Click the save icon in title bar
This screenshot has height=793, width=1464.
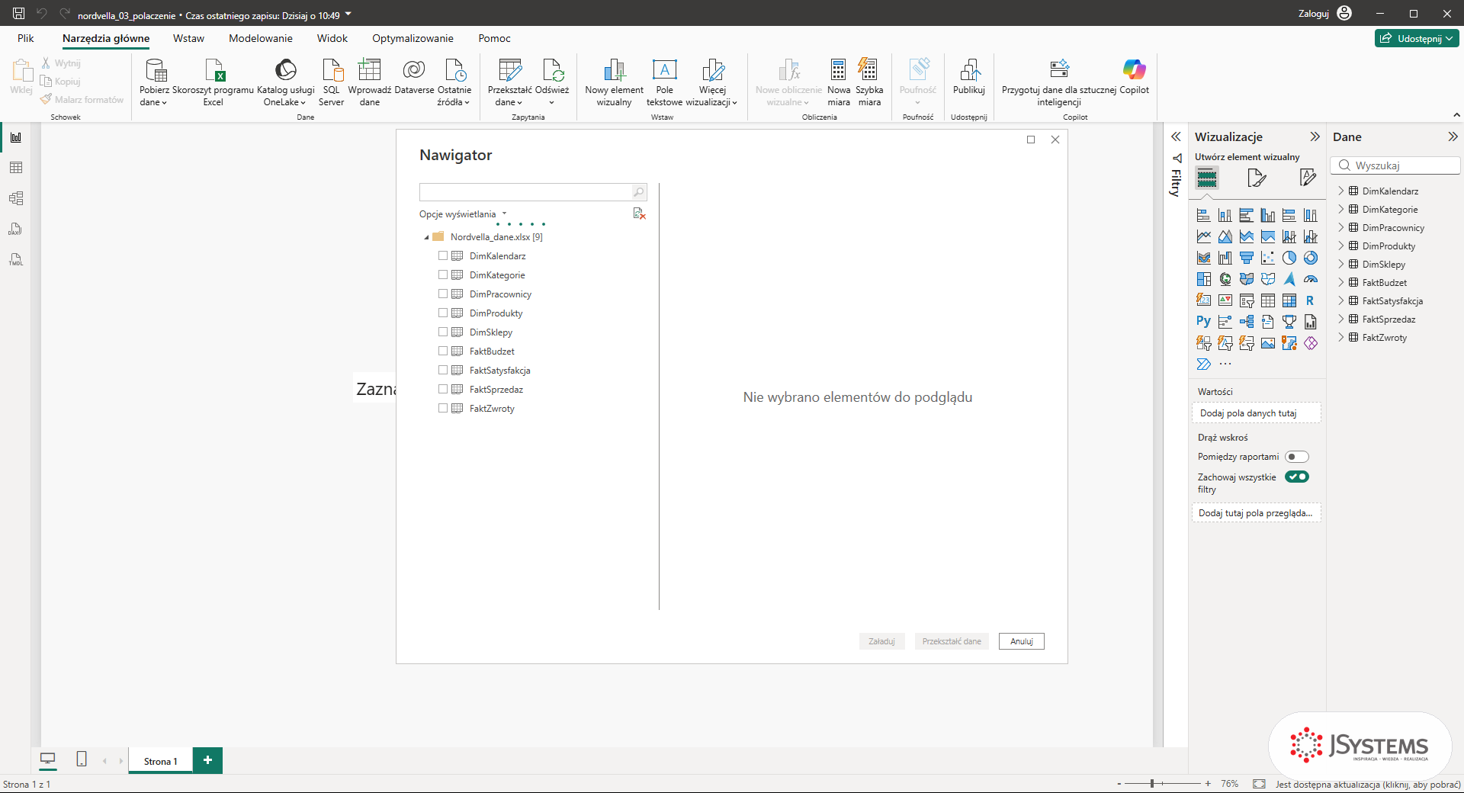[19, 14]
